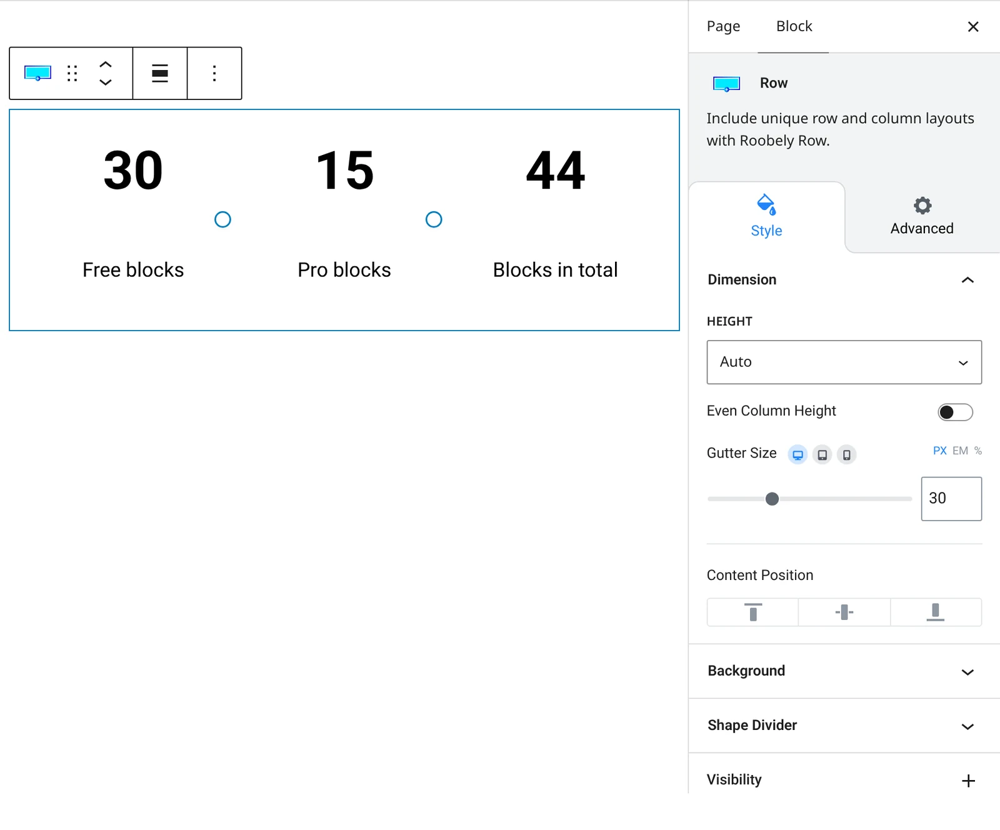Screen dimensions: 1000x830
Task: Click the counter number 15
Action: coord(344,171)
